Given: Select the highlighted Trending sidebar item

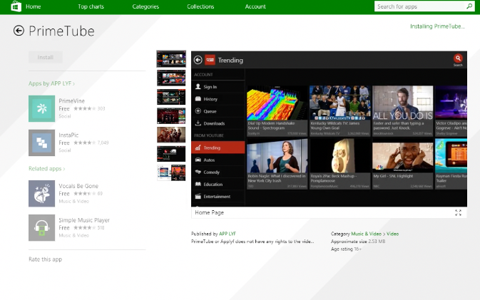Looking at the screenshot, I should (218, 148).
